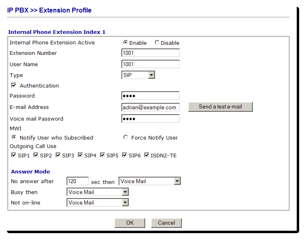Click the Voice mail Password field
This screenshot has height=240, width=306.
pyautogui.click(x=150, y=119)
